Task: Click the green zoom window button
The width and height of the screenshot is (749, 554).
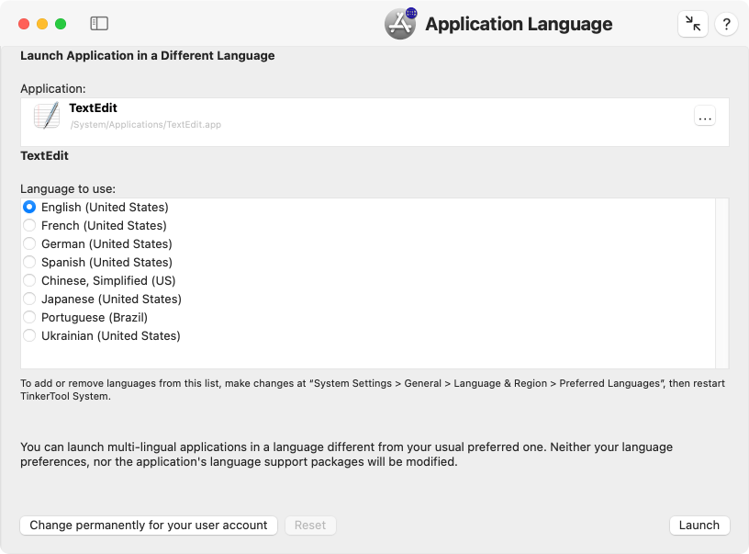Action: (x=61, y=24)
